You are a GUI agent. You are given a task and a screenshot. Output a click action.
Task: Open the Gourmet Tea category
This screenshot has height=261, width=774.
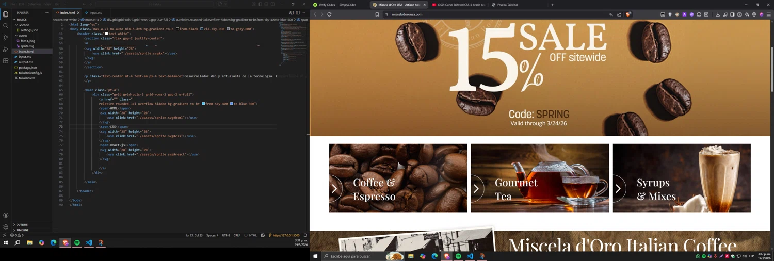pyautogui.click(x=540, y=178)
